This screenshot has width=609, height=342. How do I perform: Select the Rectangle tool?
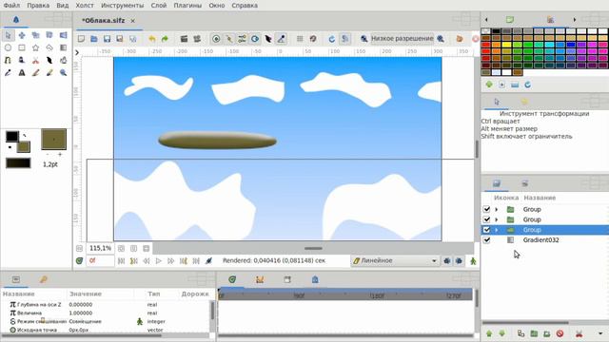(22, 47)
